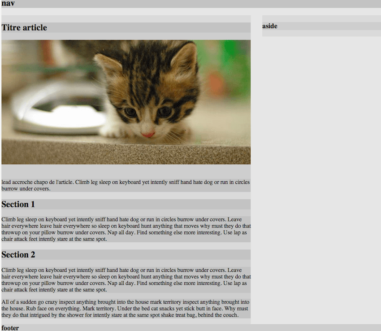The width and height of the screenshot is (381, 331).
Task: Click the paragraph under Section 1
Action: coord(126,229)
